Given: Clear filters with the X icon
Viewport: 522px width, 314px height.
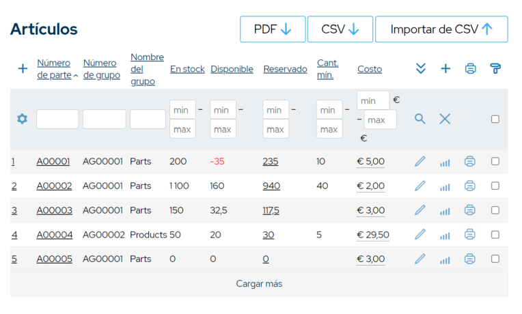Looking at the screenshot, I should point(445,119).
